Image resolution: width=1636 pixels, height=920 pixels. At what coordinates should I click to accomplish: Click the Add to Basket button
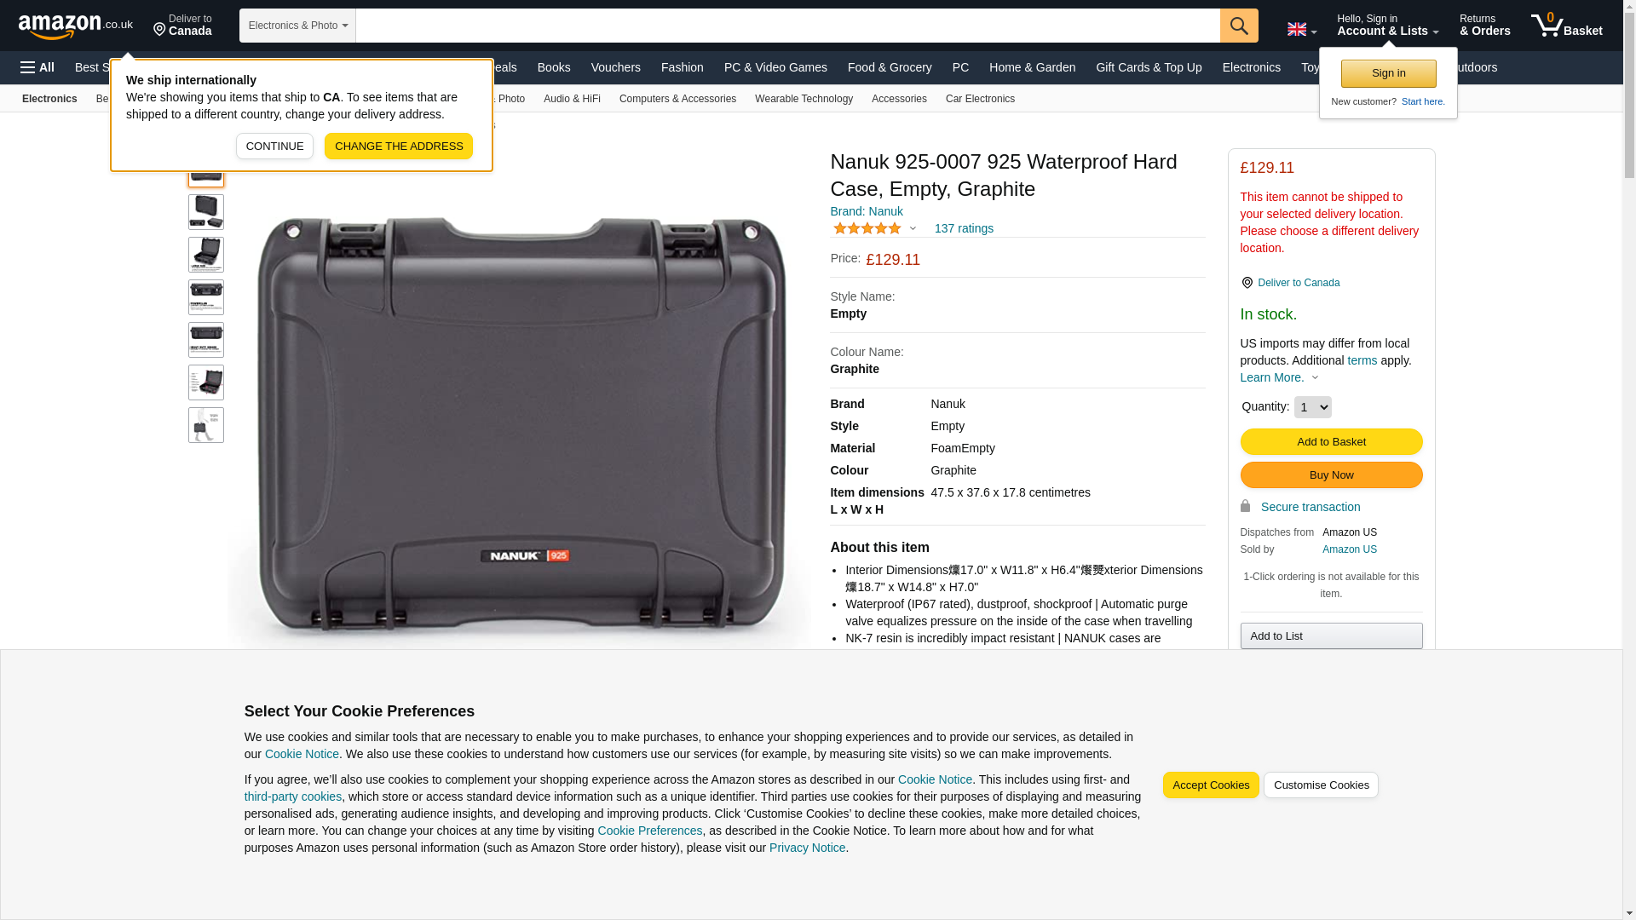[x=1331, y=441]
